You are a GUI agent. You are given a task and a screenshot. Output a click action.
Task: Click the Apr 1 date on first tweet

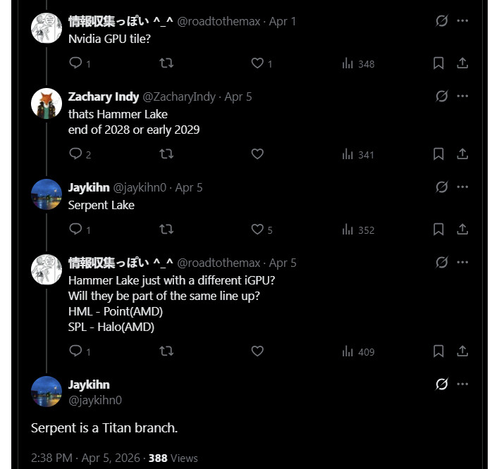[x=283, y=21]
